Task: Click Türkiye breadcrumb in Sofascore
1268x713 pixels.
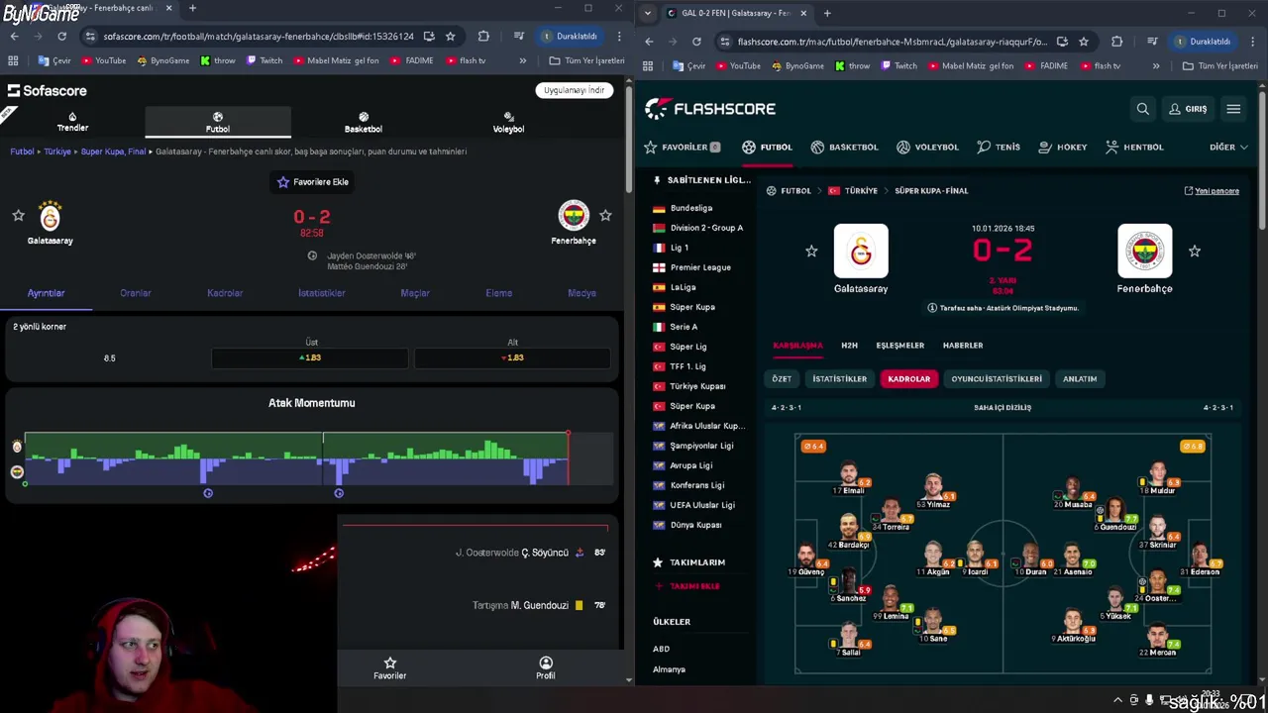Action: pos(57,152)
